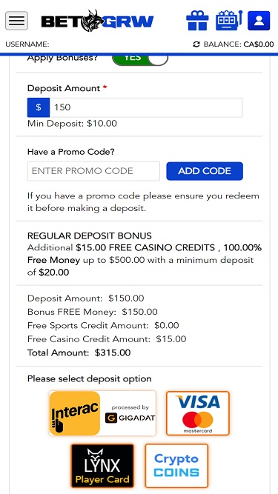Click the Min Deposit $10.00 note
The width and height of the screenshot is (278, 494).
tap(72, 124)
